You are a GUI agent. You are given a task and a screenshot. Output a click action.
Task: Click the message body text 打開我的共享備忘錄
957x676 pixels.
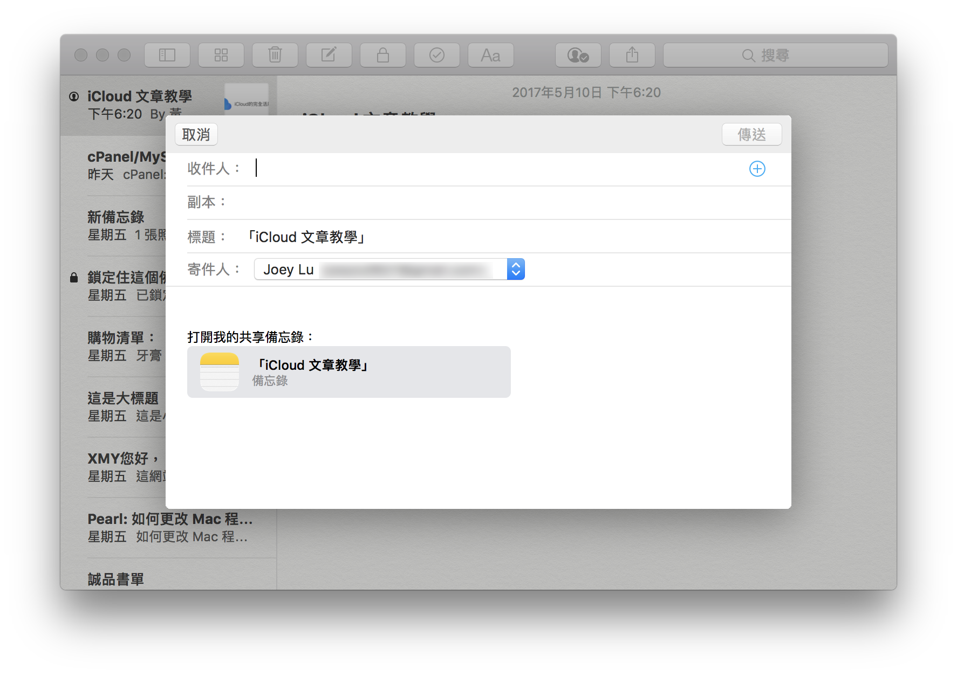click(x=251, y=337)
